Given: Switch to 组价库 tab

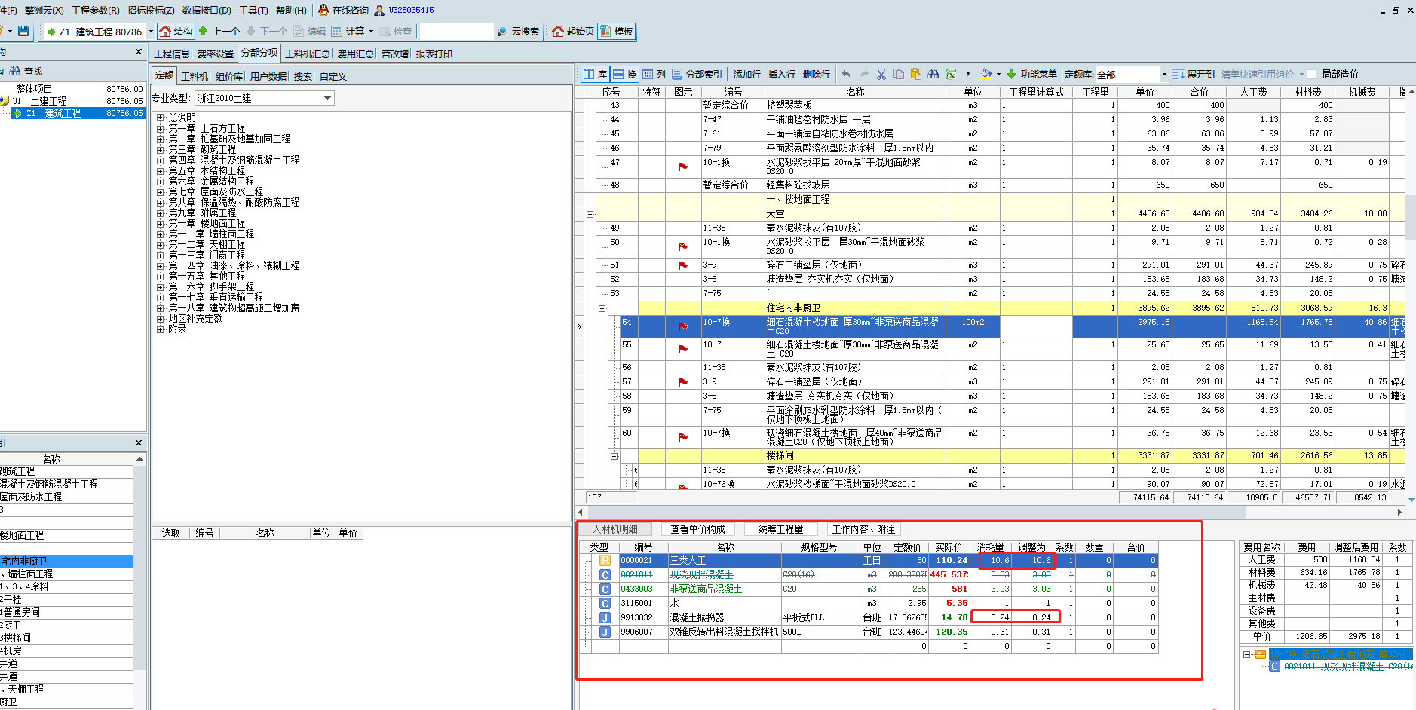Looking at the screenshot, I should (x=229, y=76).
